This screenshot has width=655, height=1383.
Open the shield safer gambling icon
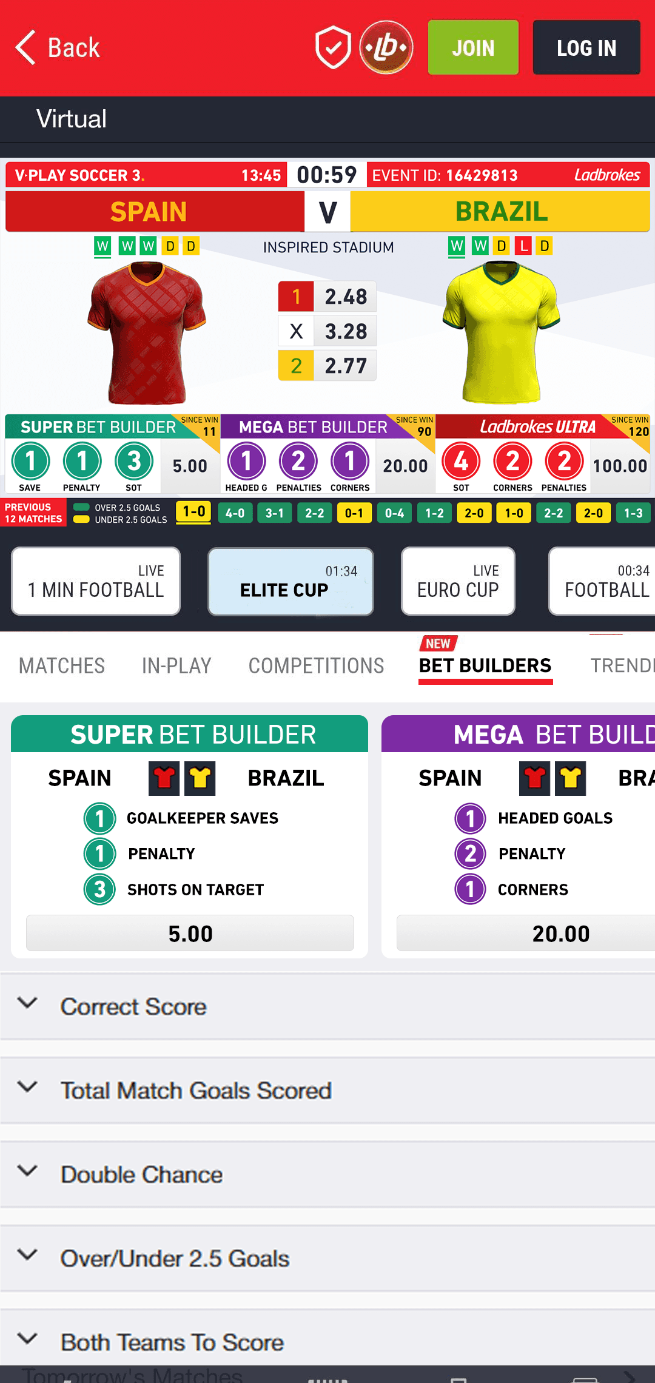click(333, 47)
